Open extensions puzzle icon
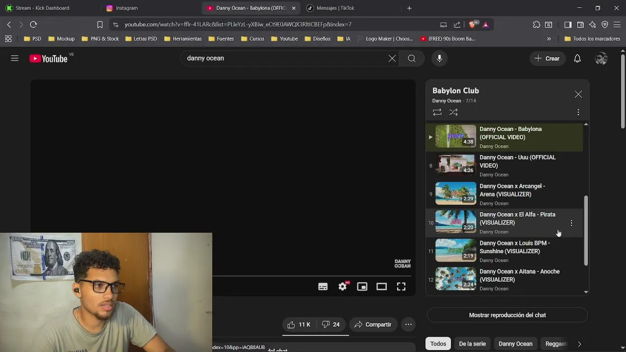 pos(537,24)
